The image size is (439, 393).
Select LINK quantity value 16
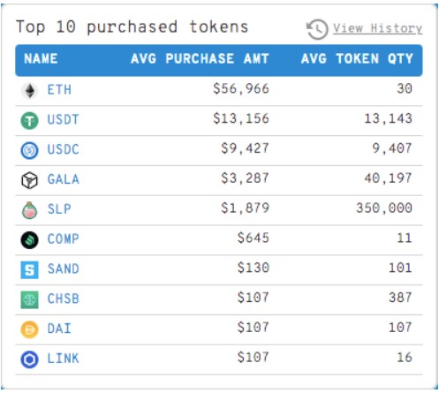(405, 358)
